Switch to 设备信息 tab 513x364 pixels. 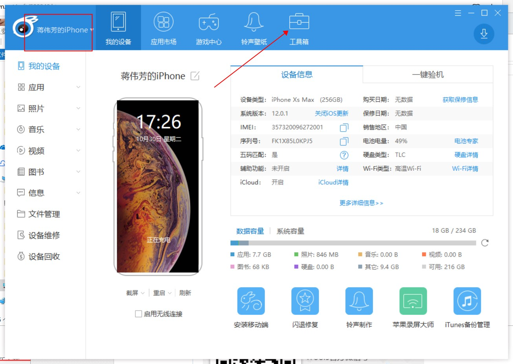[x=297, y=74]
